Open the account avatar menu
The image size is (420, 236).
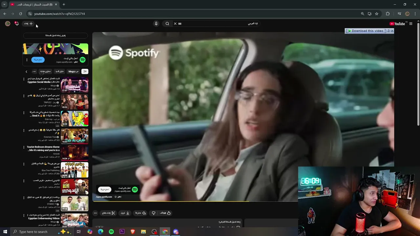pyautogui.click(x=8, y=24)
